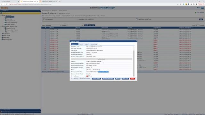Click the Show Configuration button
Image resolution: width=205 pixels, height=115 pixels.
108,79
